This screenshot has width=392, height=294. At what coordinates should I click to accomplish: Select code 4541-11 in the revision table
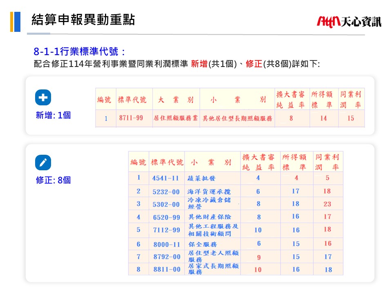pos(166,178)
